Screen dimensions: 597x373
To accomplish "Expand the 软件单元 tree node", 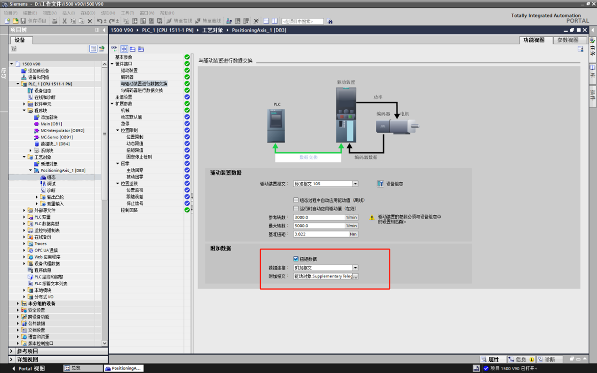I will click(24, 104).
